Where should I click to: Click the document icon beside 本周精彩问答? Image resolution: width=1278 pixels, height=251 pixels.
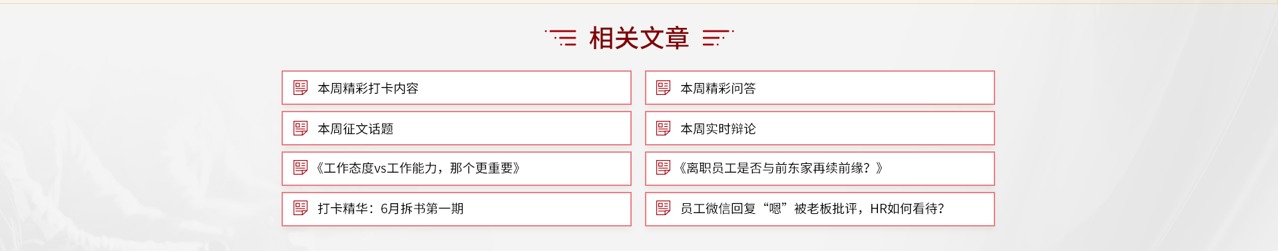tap(664, 88)
